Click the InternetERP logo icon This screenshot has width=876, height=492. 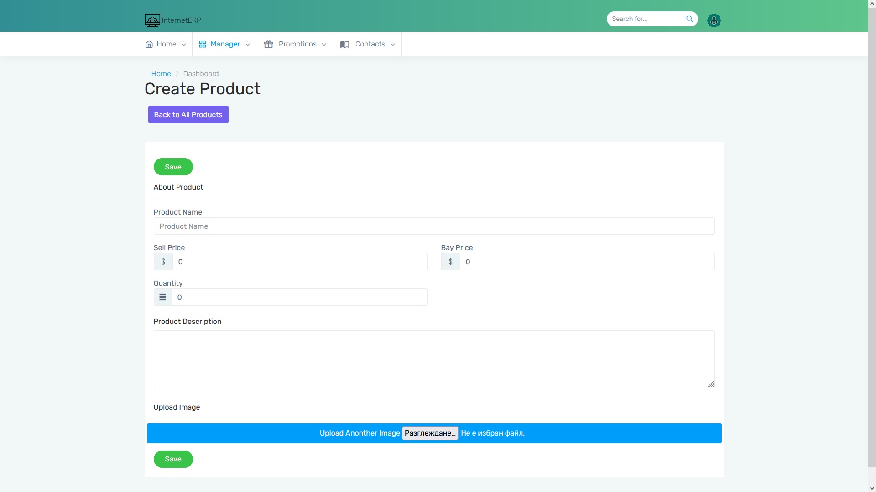(x=152, y=20)
